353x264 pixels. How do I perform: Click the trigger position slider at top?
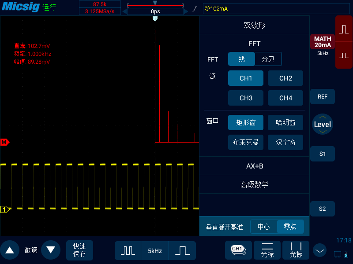[155, 4]
